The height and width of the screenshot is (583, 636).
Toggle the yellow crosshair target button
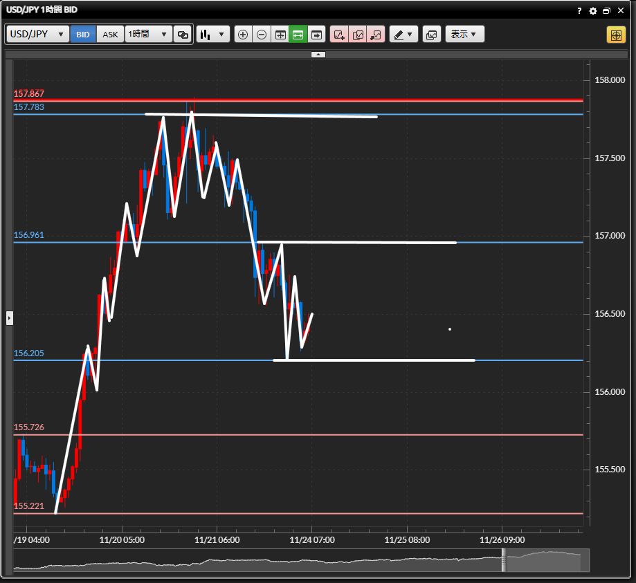[616, 35]
